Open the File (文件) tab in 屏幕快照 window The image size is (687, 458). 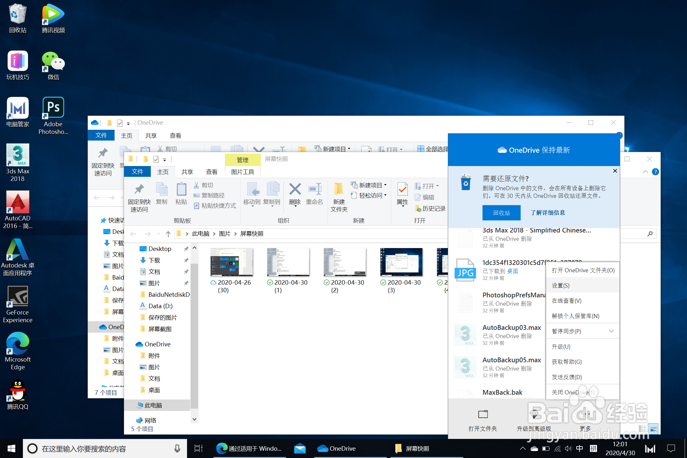(137, 172)
